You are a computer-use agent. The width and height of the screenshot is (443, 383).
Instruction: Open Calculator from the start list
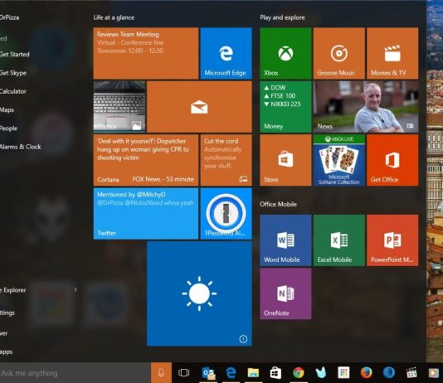pos(13,91)
